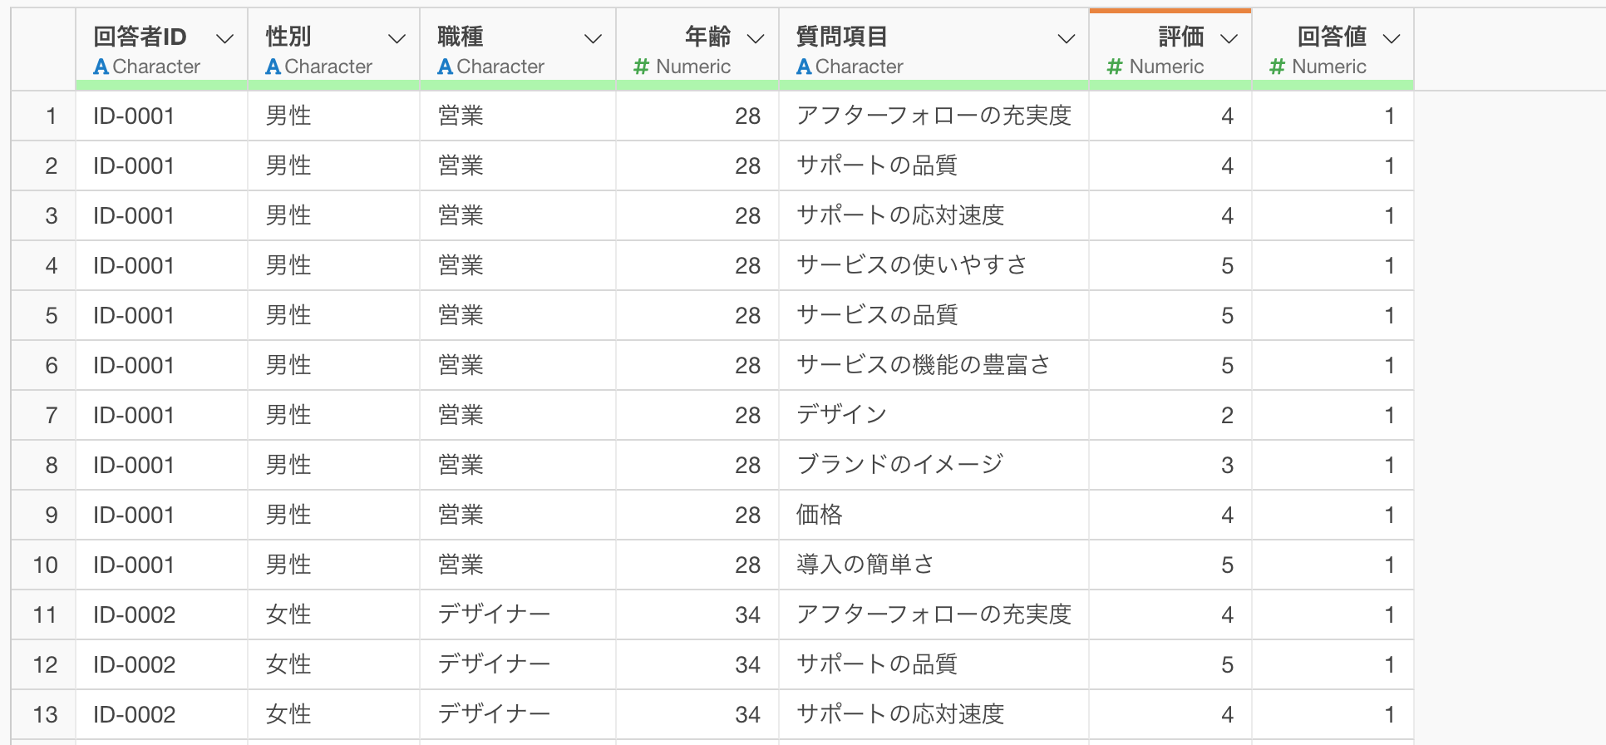
Task: Click the cell containing デザイン in 質問項目
Action: click(841, 415)
